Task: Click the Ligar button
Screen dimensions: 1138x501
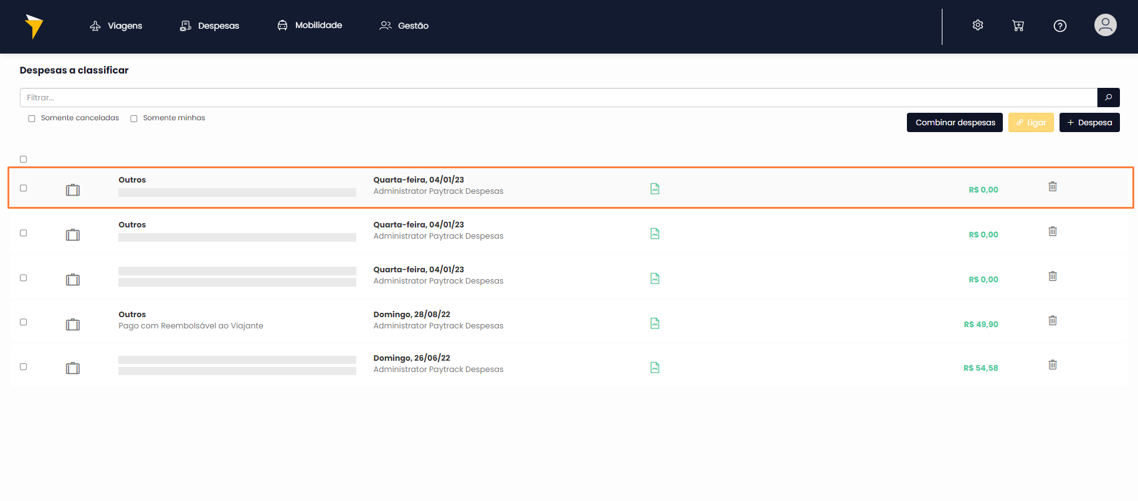Action: point(1031,123)
